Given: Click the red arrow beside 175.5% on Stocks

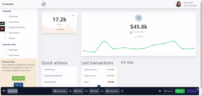Looking at the screenshot, I should click(x=63, y=29).
